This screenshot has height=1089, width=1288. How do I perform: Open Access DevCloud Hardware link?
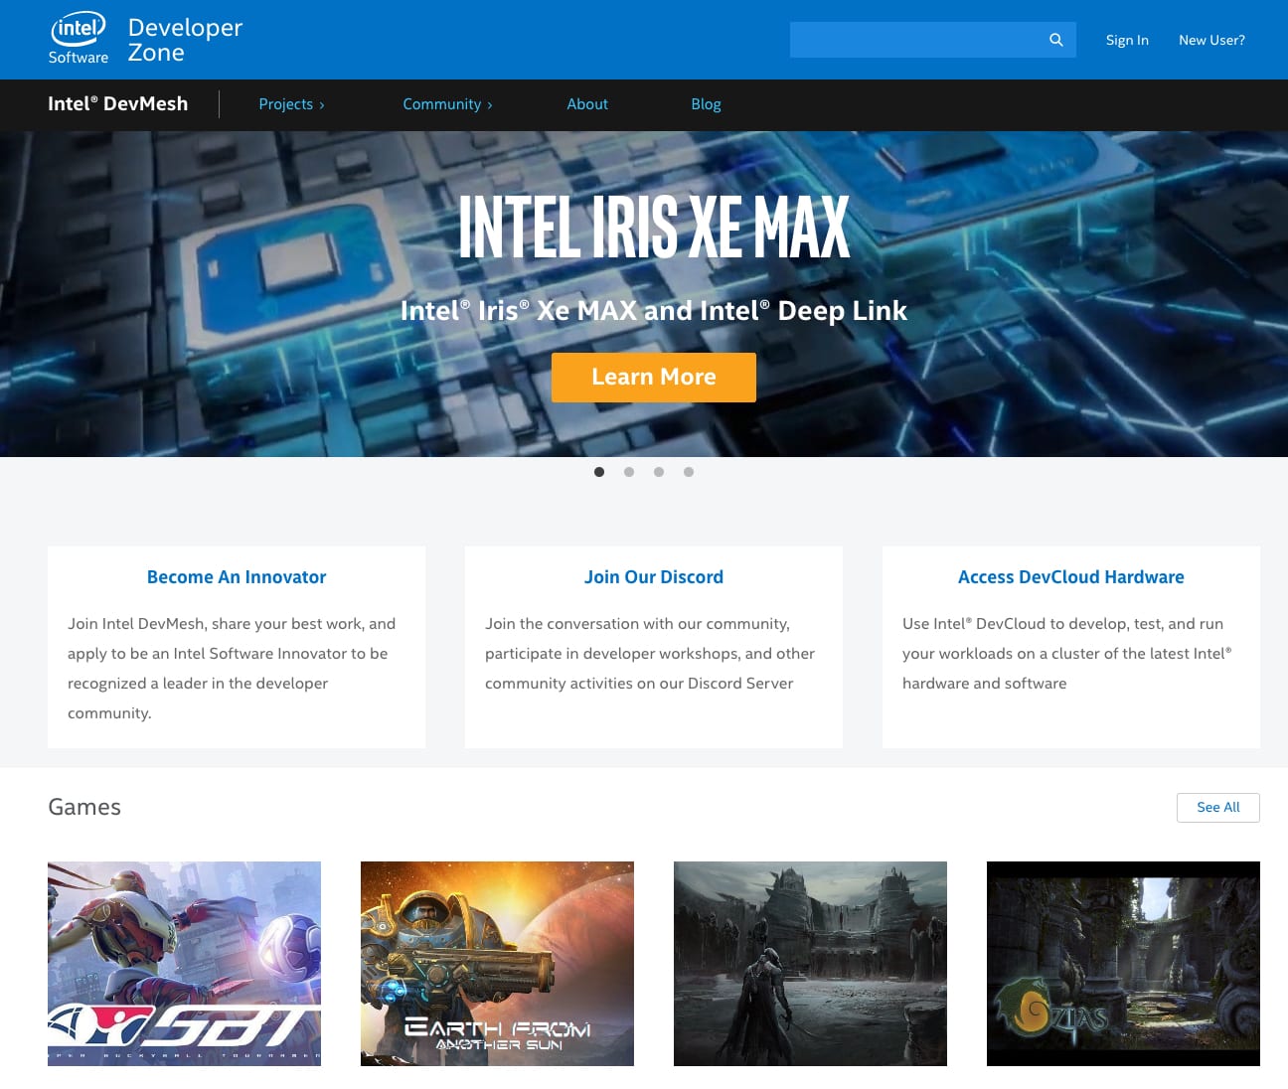[x=1070, y=577]
